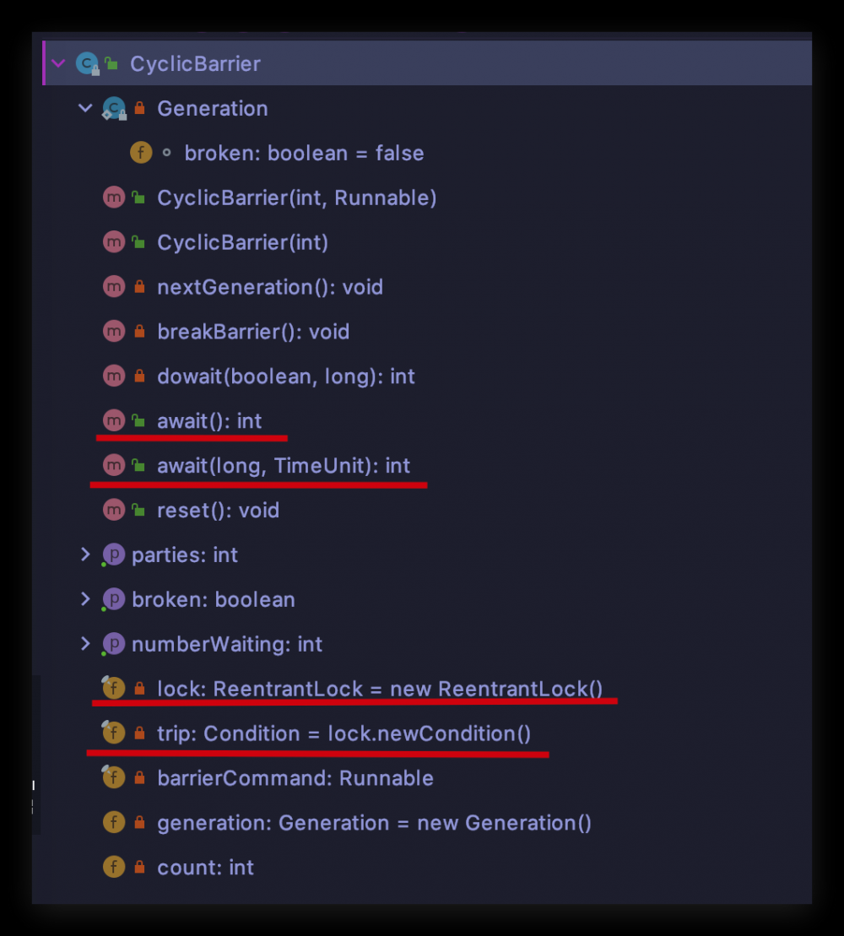Click the lock: ReentrantLock field entry
The height and width of the screenshot is (936, 844).
click(378, 688)
